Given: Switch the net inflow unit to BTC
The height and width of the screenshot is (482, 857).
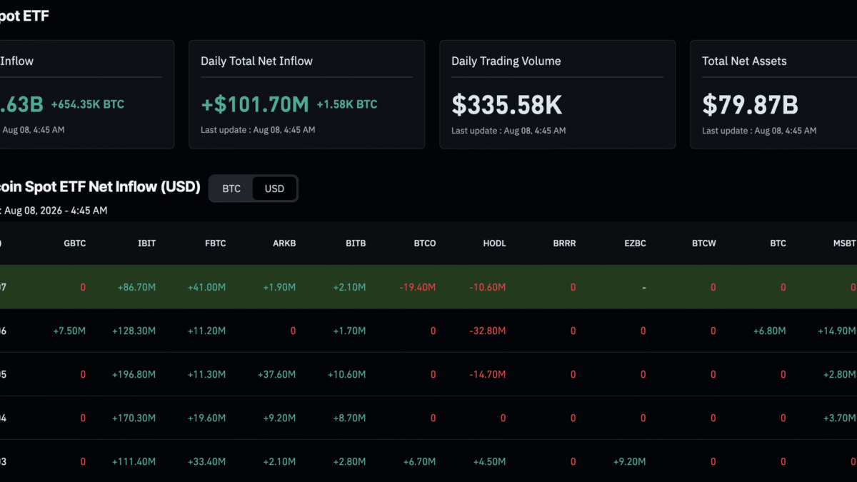Looking at the screenshot, I should coord(231,189).
